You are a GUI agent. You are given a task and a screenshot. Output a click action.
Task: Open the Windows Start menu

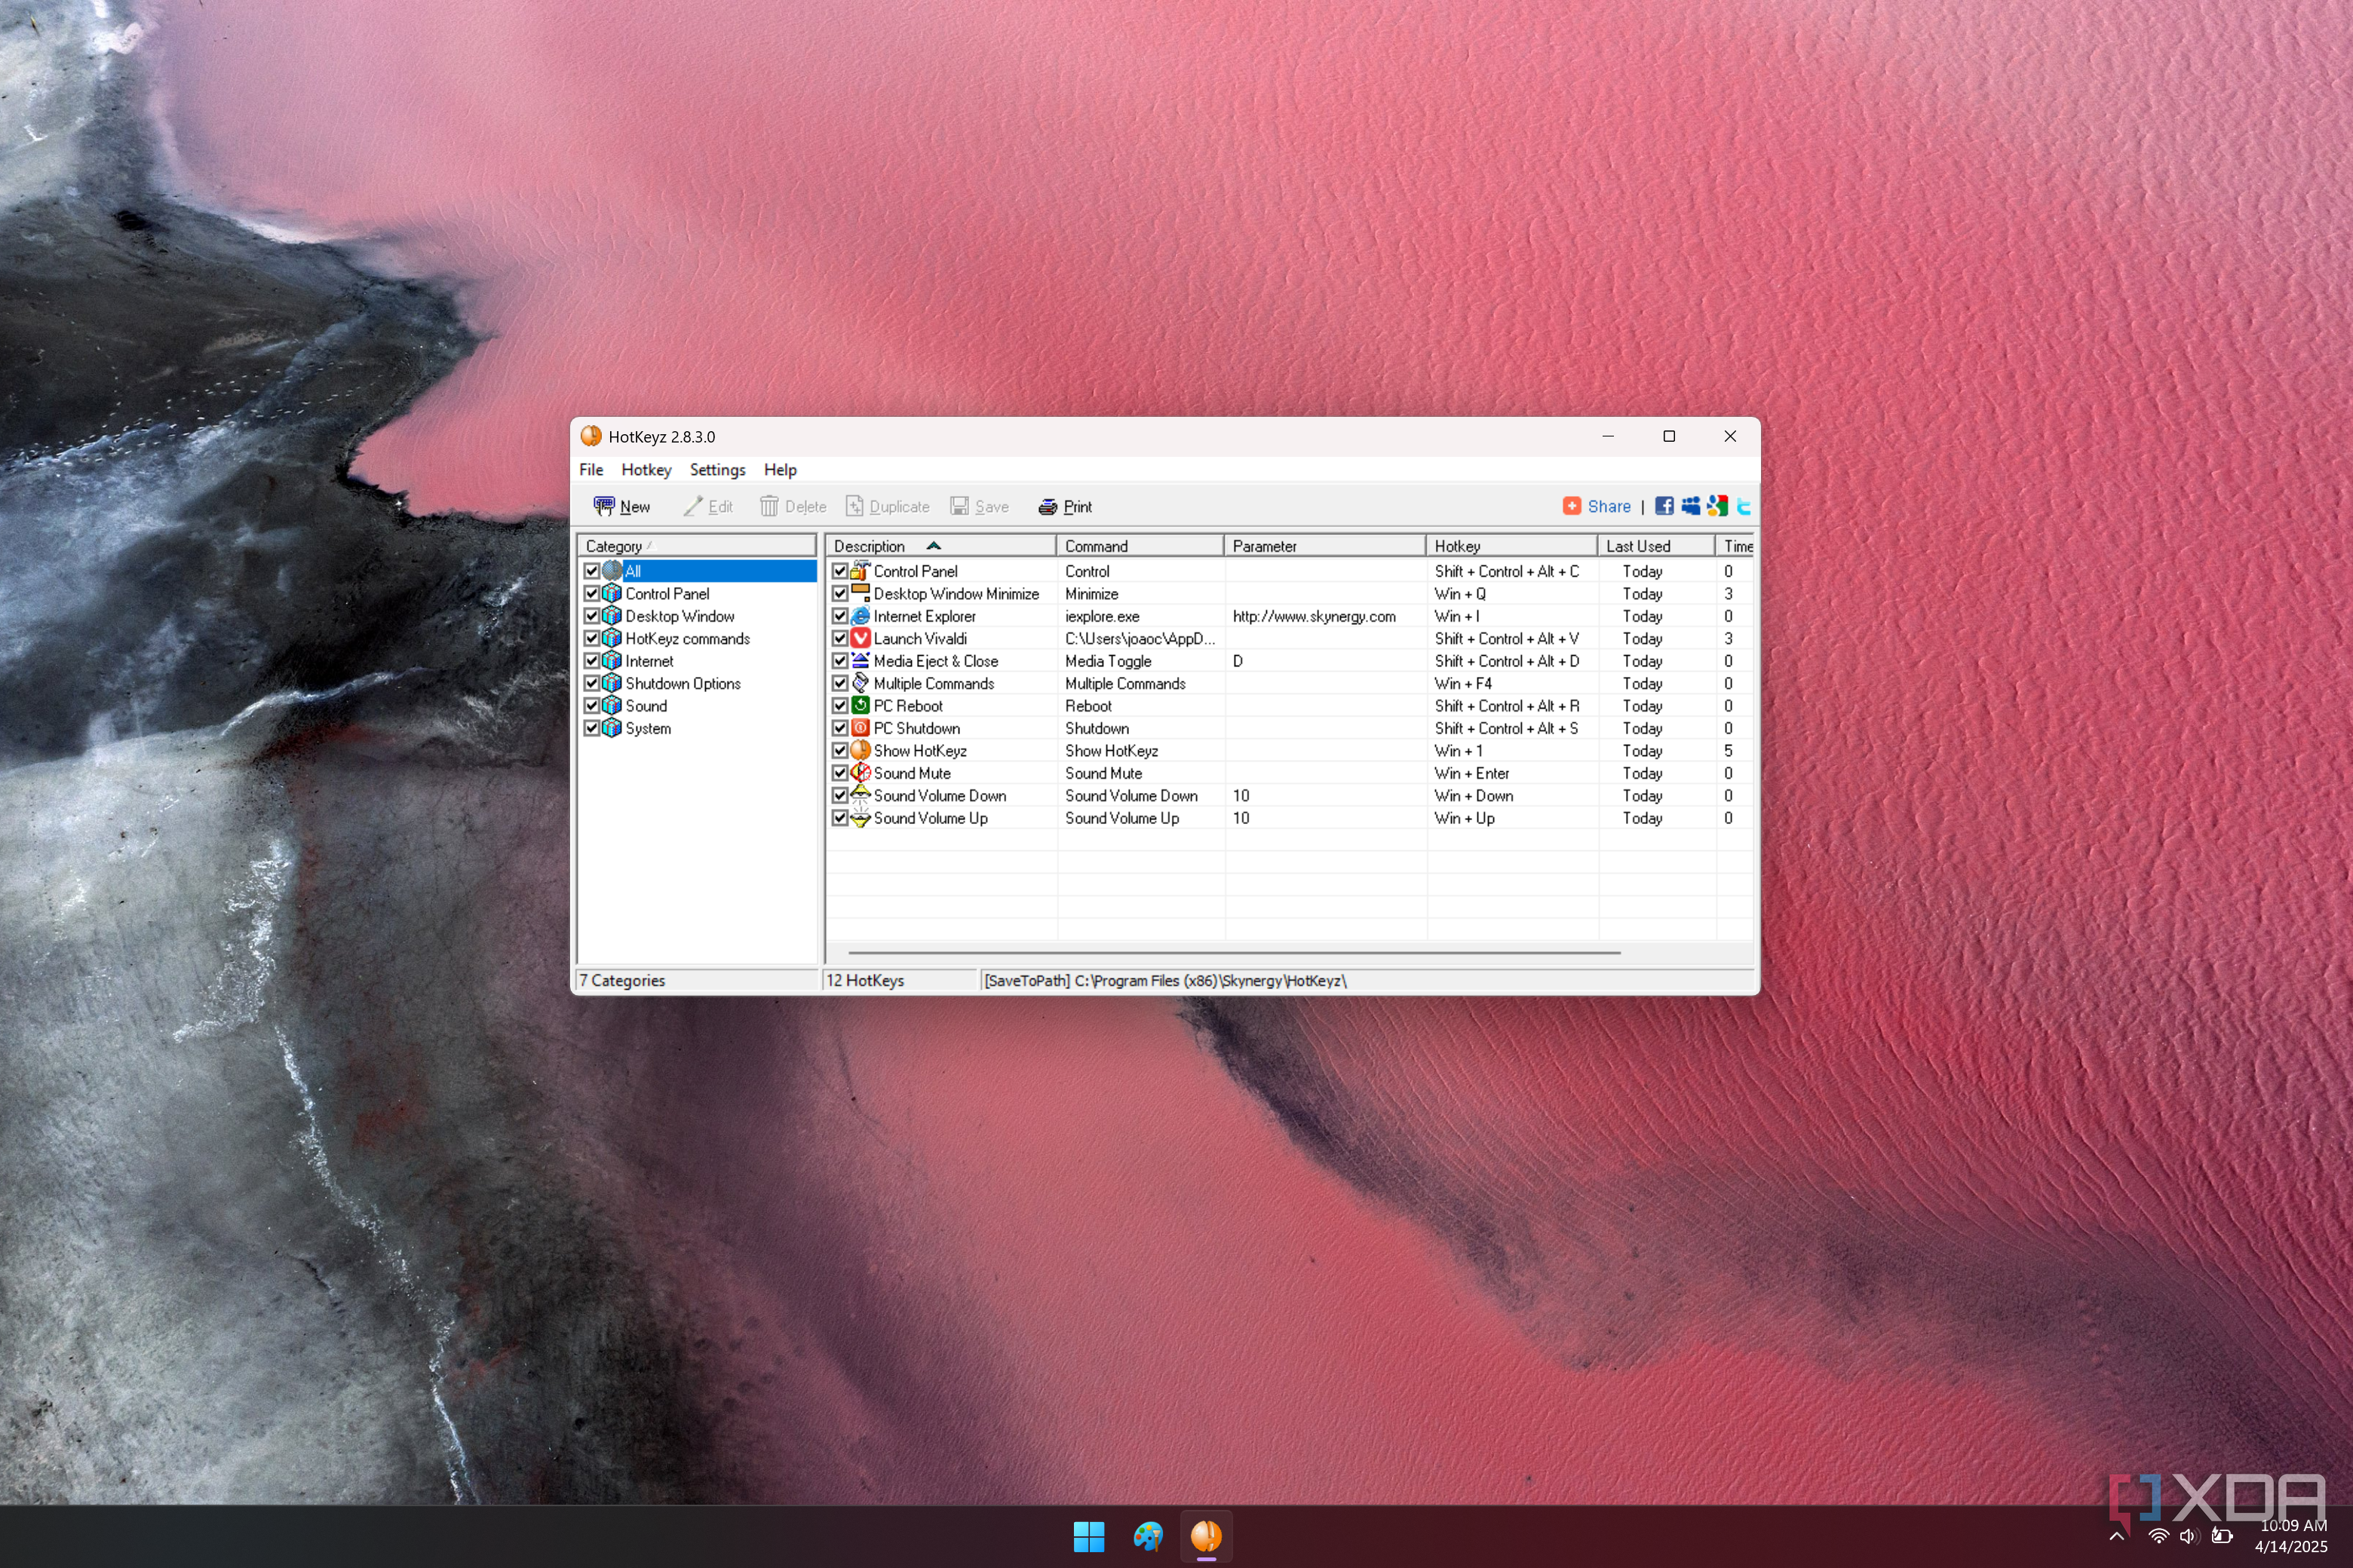tap(1088, 1536)
